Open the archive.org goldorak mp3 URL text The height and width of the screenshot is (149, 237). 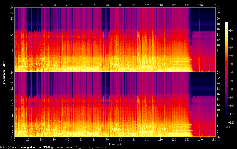(53, 147)
